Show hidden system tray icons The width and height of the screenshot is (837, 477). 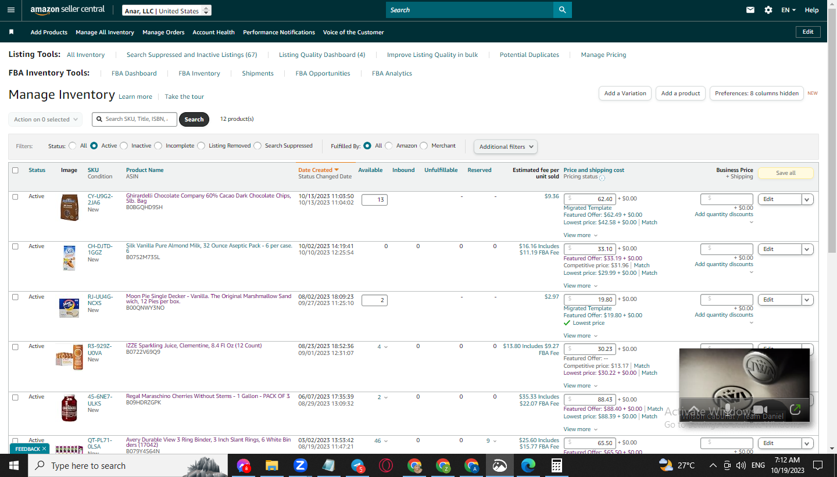pyautogui.click(x=713, y=465)
